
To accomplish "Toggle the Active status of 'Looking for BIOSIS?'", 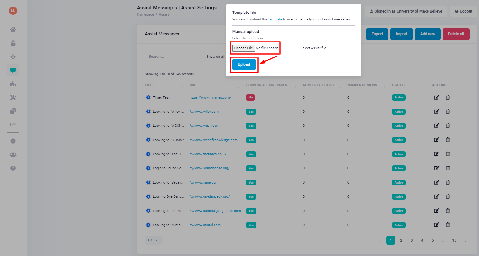I will click(x=399, y=140).
